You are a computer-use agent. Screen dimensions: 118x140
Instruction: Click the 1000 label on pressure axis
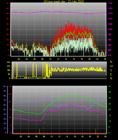(x=110, y=29)
